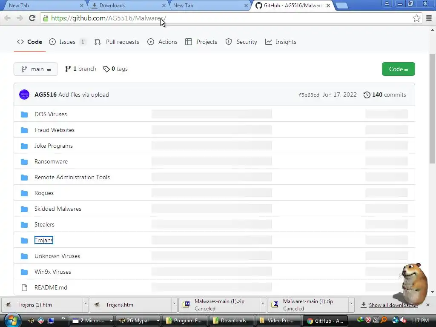Screen dimensions: 436x327
Task: Reload the page with the refresh icon
Action: [32, 18]
